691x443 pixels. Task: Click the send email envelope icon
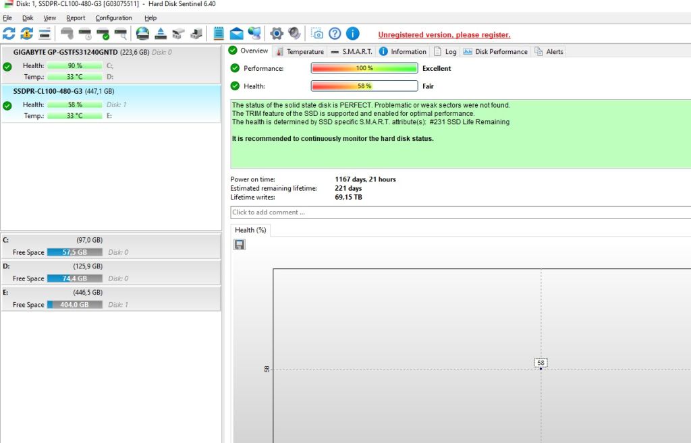[236, 34]
